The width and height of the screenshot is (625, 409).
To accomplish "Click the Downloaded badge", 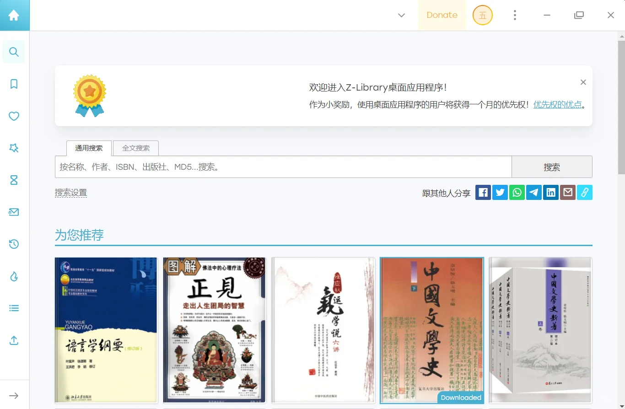I will tap(461, 398).
